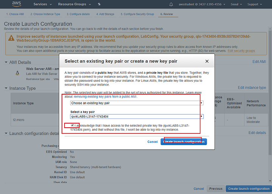Click the page-bottom Cancel link
Viewport: 272px width, 194px height.
(199, 189)
